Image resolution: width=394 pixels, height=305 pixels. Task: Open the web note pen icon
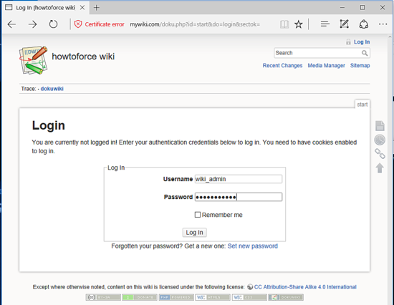[344, 24]
